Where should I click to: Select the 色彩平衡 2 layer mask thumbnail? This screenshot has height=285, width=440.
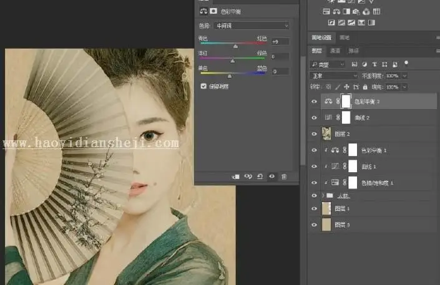(346, 101)
